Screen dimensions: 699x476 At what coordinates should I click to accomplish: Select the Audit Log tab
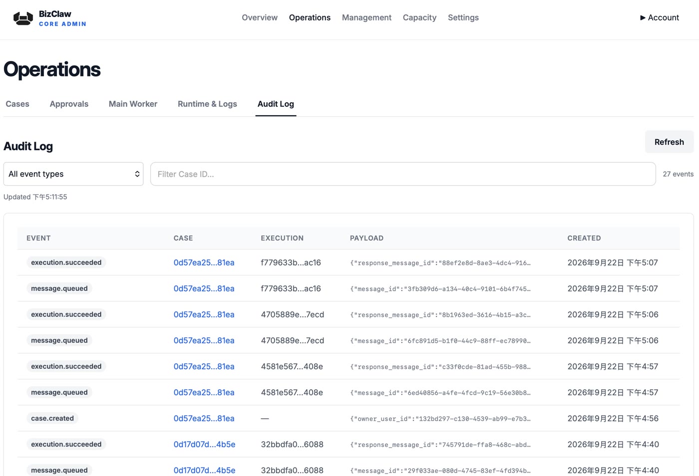pos(276,104)
